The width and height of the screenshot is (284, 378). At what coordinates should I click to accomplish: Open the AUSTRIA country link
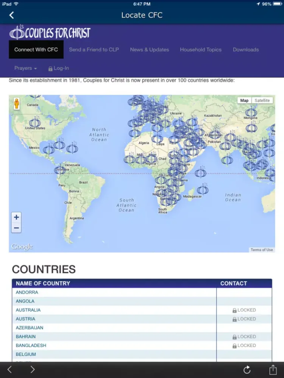(x=25, y=319)
